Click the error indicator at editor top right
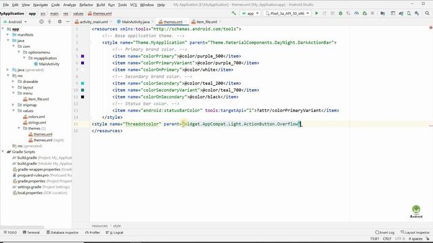This screenshot has height=243, width=433. (430, 28)
